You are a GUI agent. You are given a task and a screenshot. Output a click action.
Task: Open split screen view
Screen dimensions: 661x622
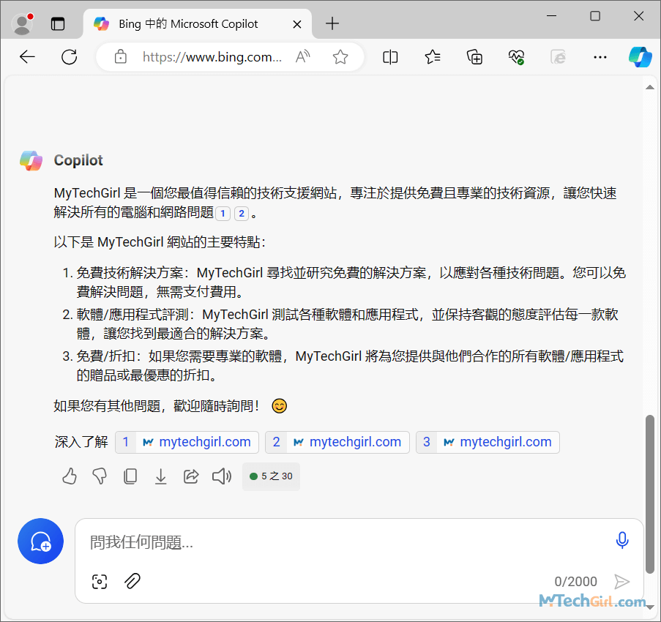[390, 56]
